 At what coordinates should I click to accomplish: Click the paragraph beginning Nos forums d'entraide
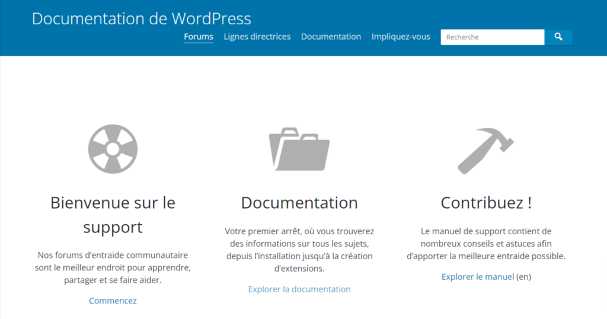113,267
